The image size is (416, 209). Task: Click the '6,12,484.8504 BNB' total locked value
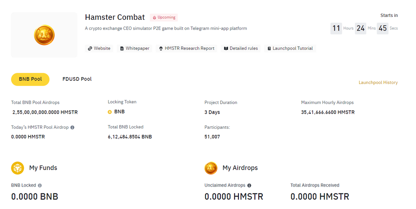(x=130, y=137)
